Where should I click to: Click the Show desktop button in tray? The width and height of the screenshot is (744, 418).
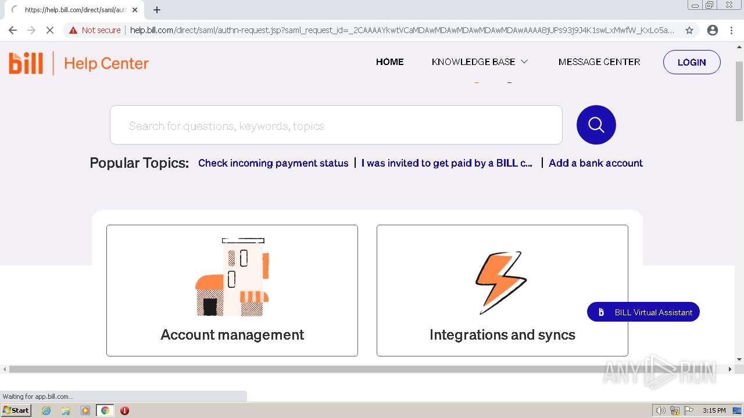point(737,410)
